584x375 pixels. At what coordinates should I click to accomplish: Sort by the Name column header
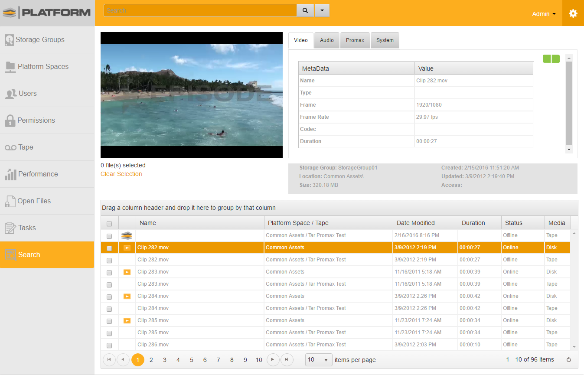(200, 223)
